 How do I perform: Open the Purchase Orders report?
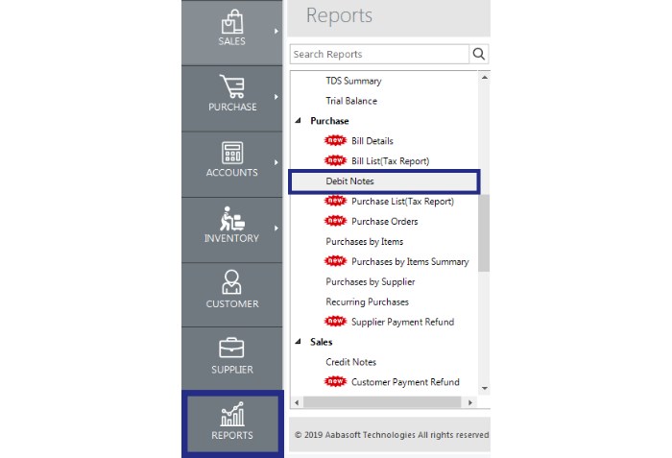tap(384, 221)
